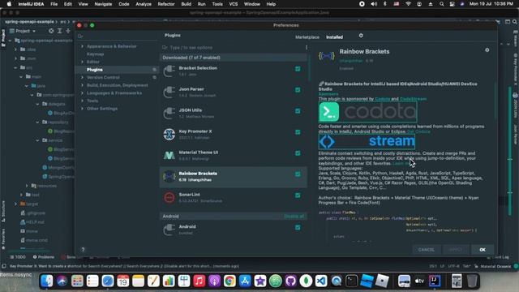Click the Android plugin icon in list
The image size is (519, 292).
pos(169,230)
